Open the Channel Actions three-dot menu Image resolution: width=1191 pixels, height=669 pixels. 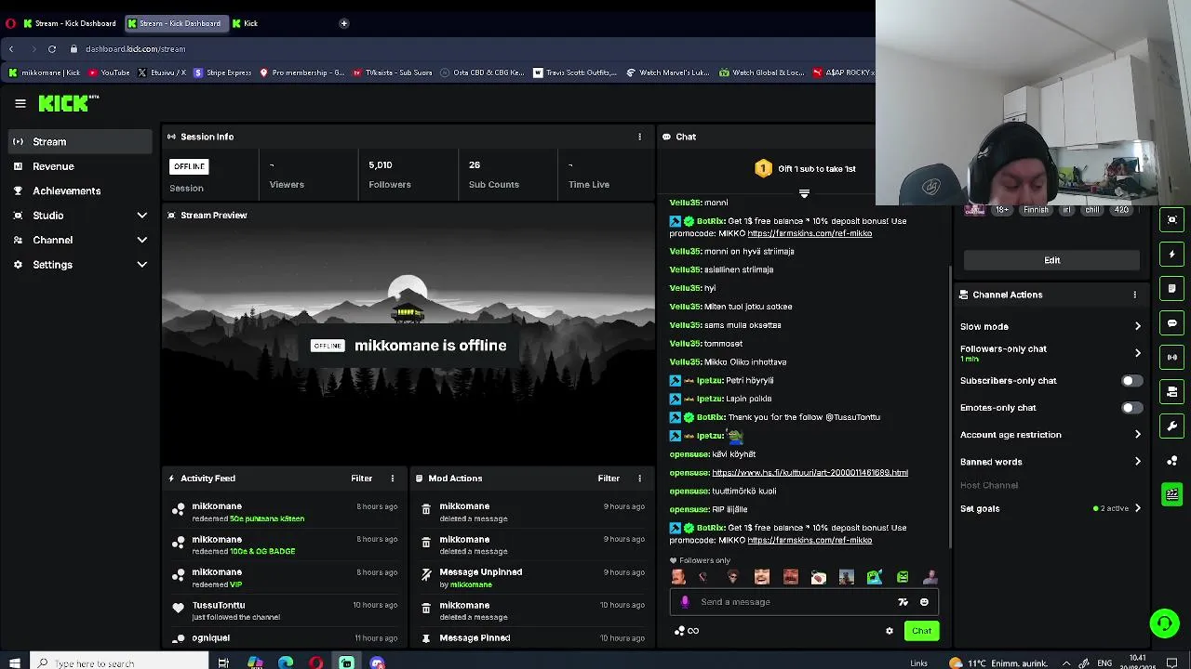pos(1134,295)
